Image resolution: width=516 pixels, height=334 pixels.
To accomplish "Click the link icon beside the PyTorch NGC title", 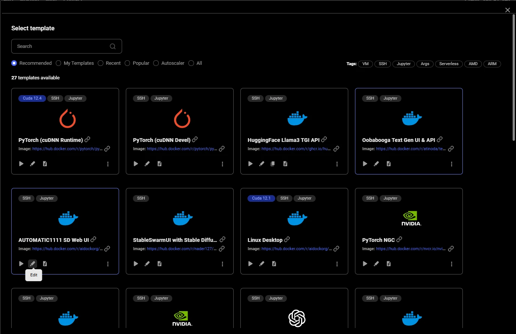I will [400, 239].
